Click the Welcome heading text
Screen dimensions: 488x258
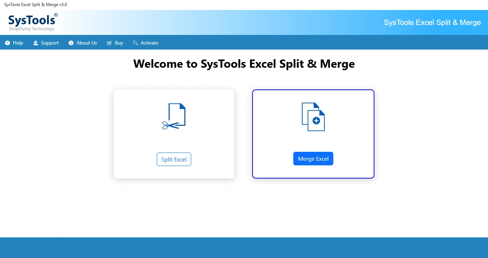(244, 64)
